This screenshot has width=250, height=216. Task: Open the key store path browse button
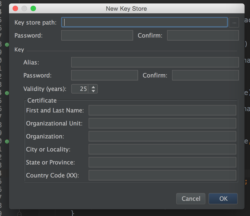tap(234, 22)
